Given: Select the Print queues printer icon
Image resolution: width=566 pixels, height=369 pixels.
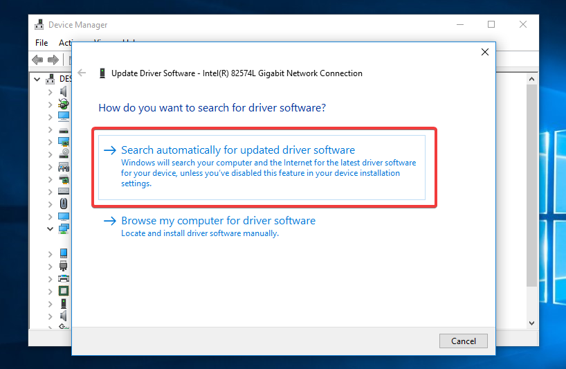Looking at the screenshot, I should 64,278.
